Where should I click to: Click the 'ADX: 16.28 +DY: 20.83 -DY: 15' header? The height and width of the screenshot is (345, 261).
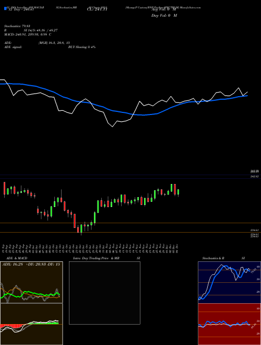pyautogui.click(x=31, y=264)
